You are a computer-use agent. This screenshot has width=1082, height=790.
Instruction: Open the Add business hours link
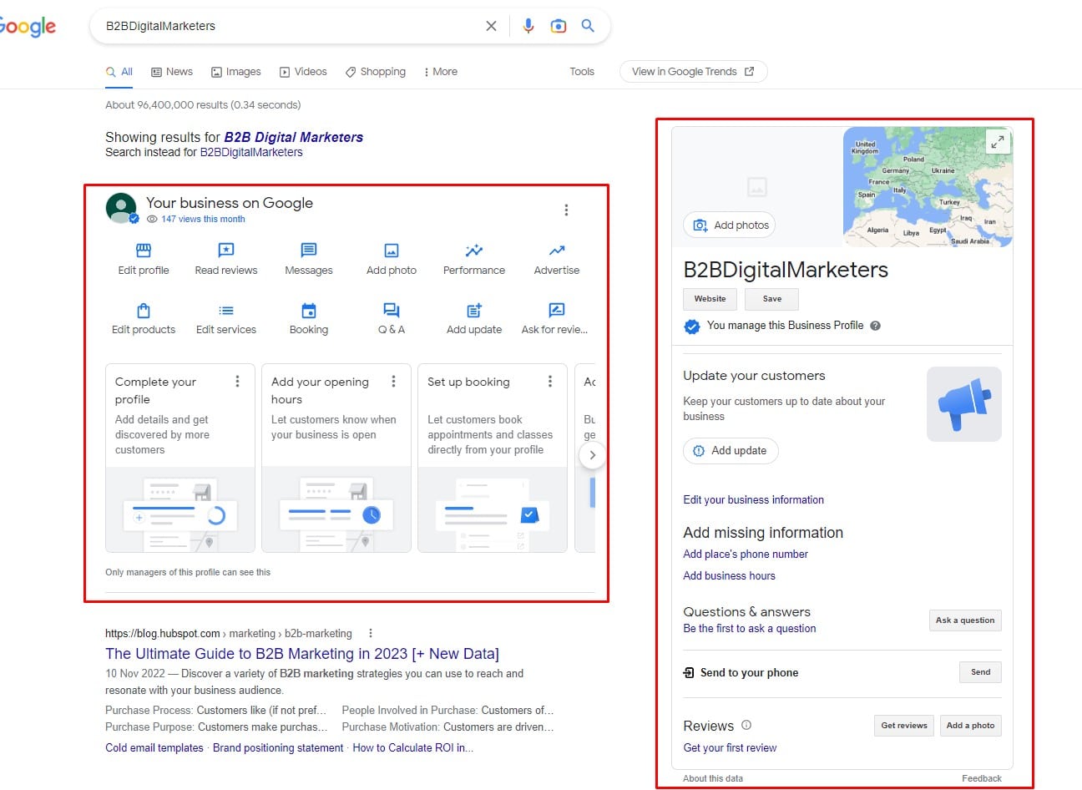(x=729, y=576)
